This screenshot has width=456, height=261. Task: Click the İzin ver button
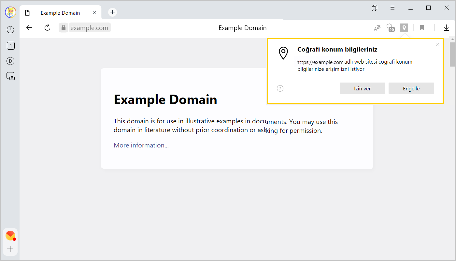pos(362,88)
